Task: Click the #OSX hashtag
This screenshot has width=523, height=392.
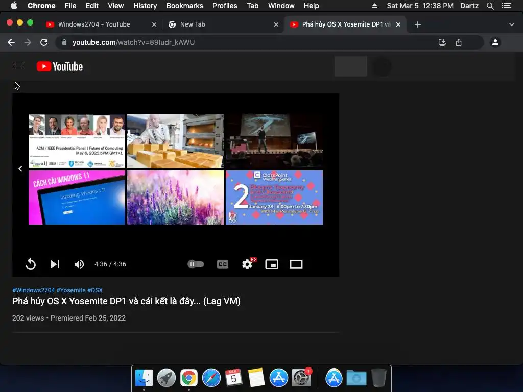Action: [94, 290]
